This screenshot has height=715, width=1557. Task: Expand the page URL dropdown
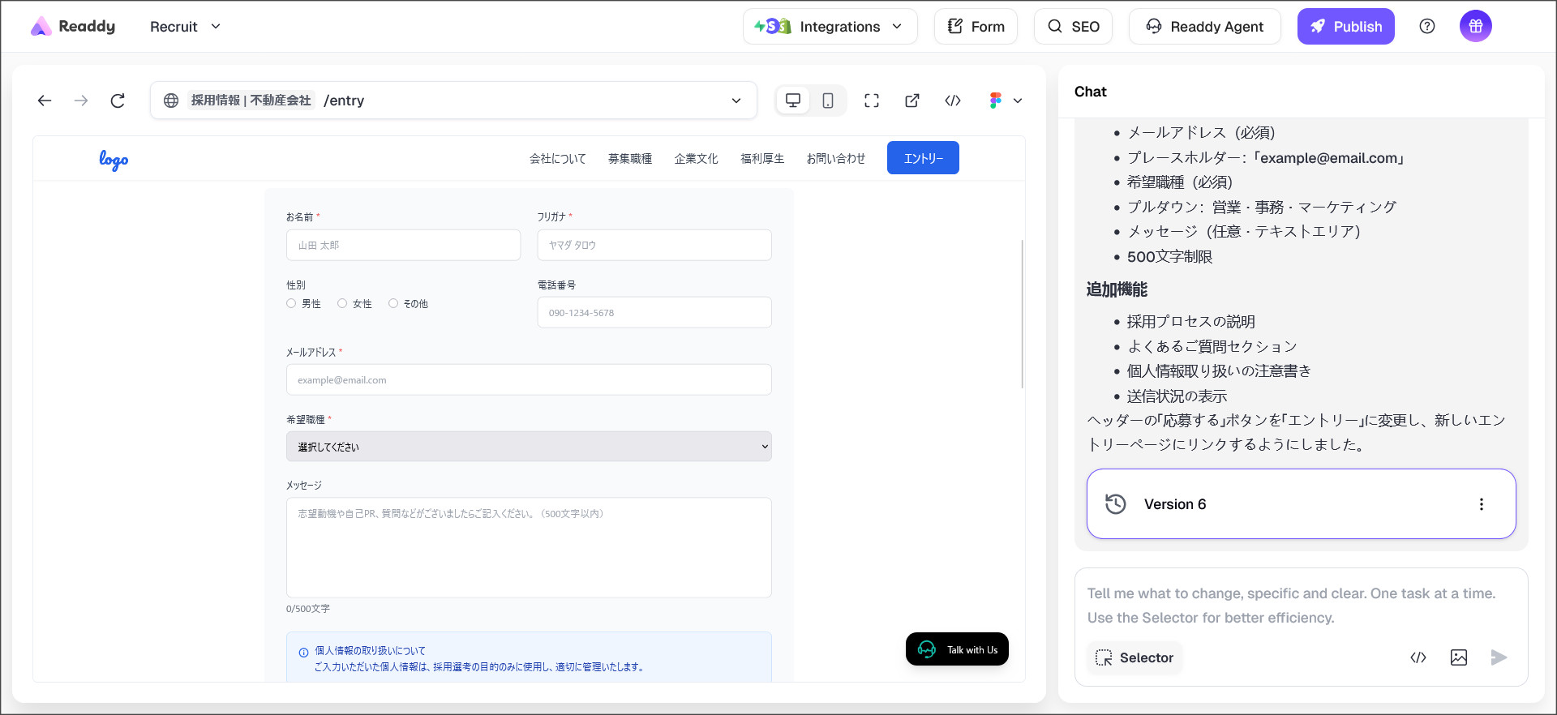pos(736,101)
